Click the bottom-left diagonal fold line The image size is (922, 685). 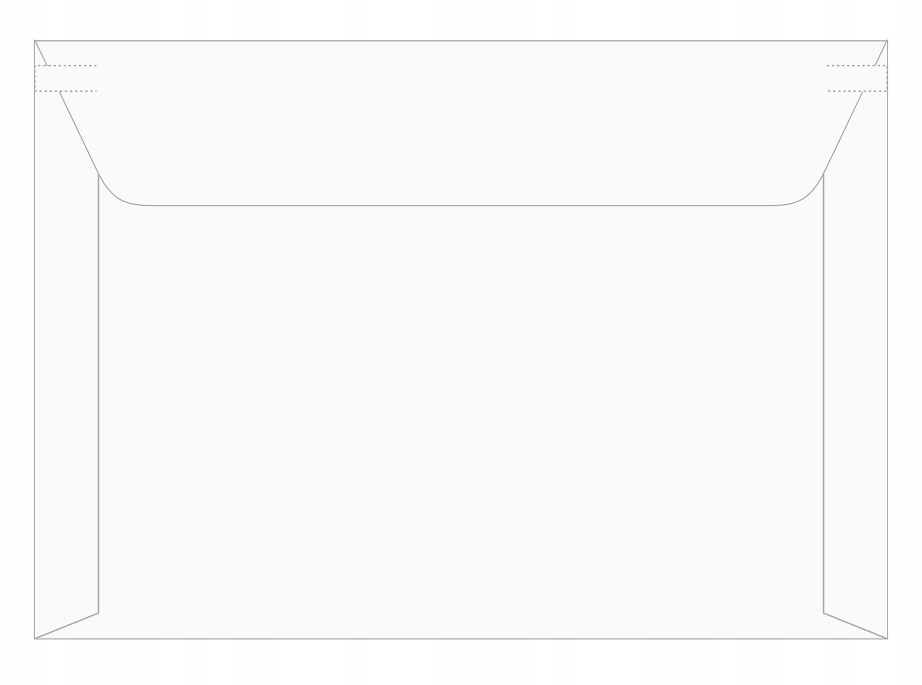coord(66,626)
